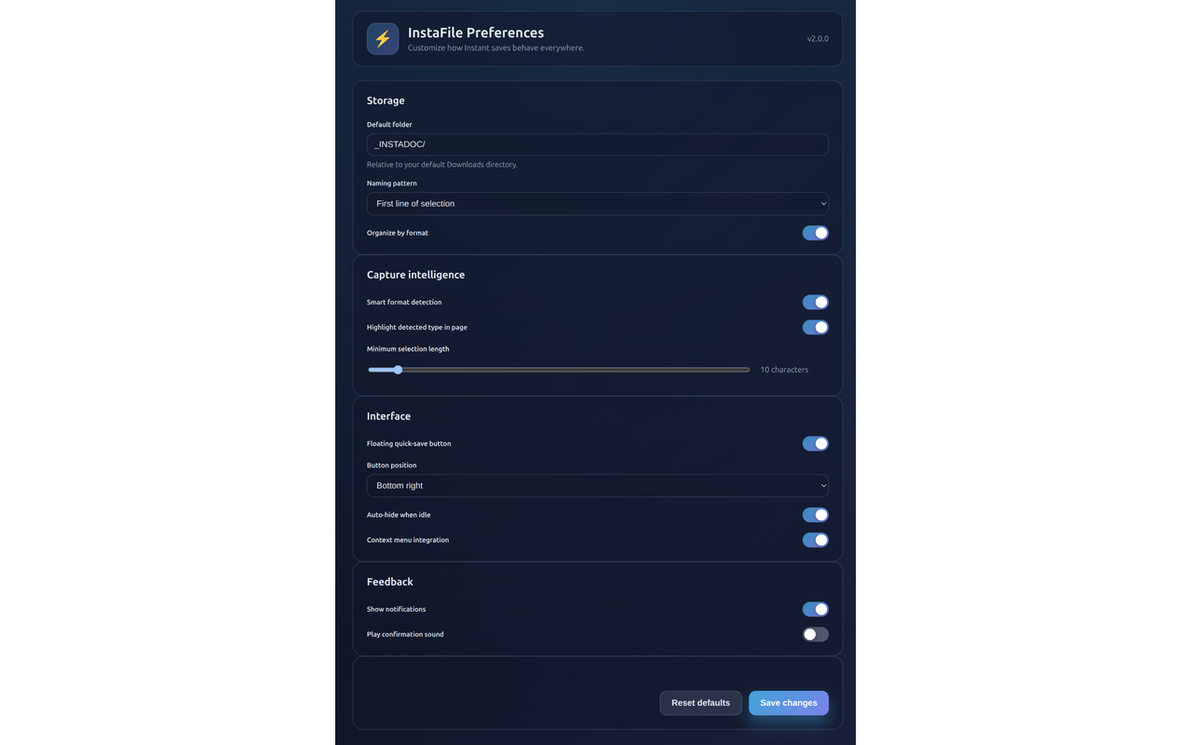Select the _INSTADOC/ path text
Screen dimensions: 1192x745
[399, 143]
